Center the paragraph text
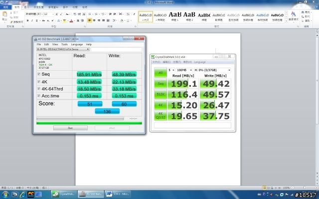This screenshot has width=319, height=199. [x=94, y=20]
